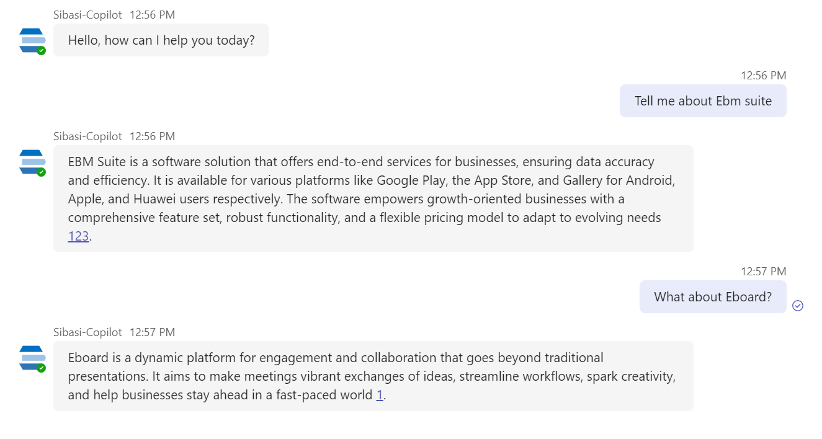Click the Eboard description message bubble
This screenshot has width=822, height=439.
click(372, 376)
